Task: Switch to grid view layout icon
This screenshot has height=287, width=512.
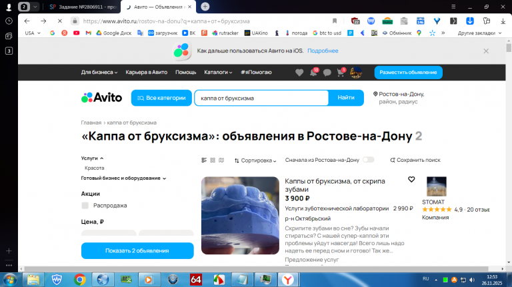Action: click(x=213, y=160)
